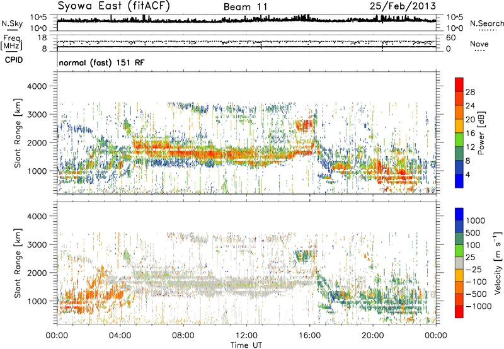This screenshot has height=349, width=504.
Task: Click the 'CPID' label
Action: (x=13, y=60)
